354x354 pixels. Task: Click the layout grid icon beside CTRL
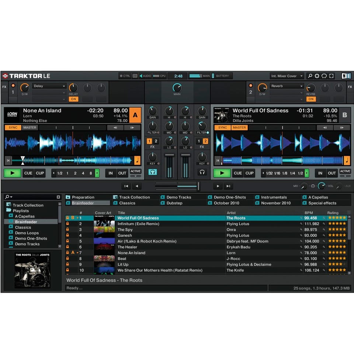[135, 76]
